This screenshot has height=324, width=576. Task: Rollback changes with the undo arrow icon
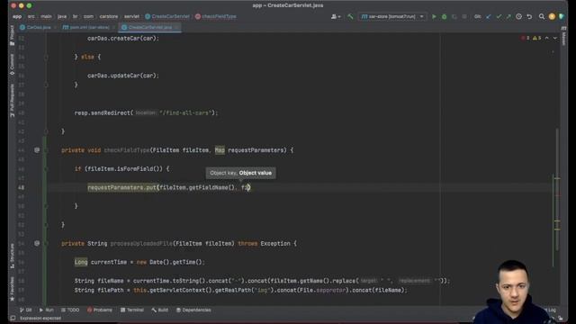coord(529,16)
